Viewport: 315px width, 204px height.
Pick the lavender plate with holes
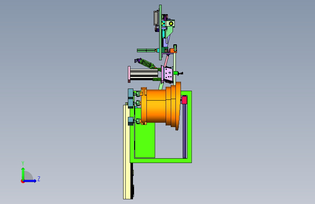pyautogui.click(x=168, y=74)
